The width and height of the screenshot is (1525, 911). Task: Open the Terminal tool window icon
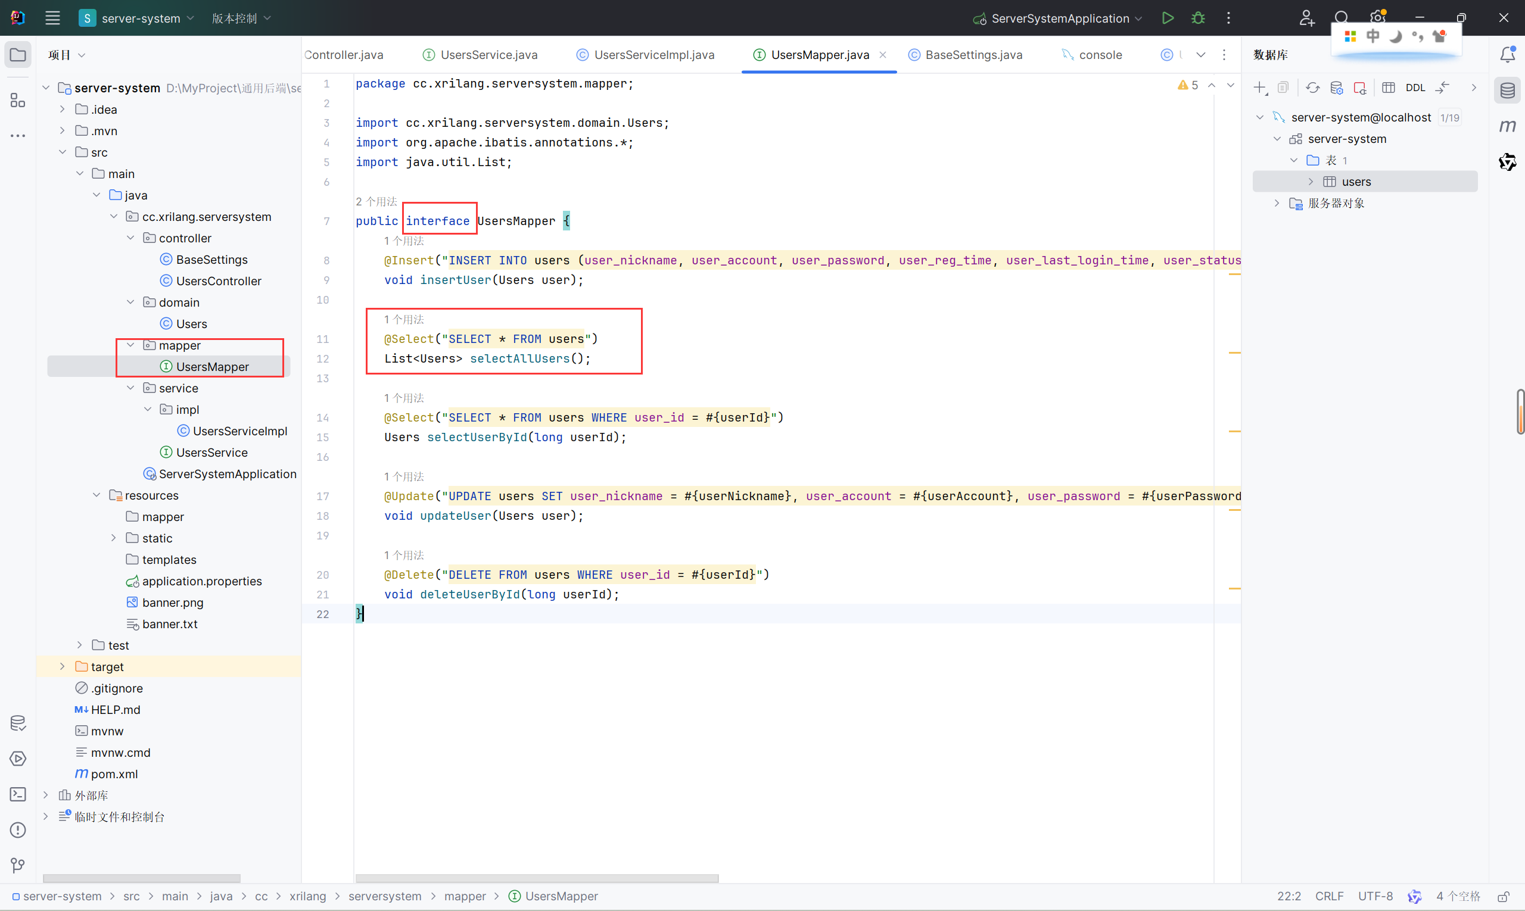coord(18,794)
